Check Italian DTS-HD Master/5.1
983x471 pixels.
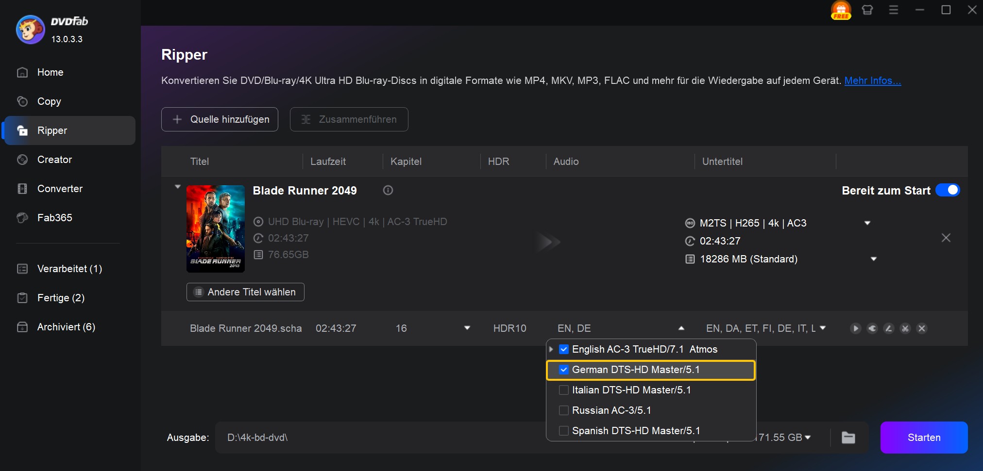click(x=564, y=390)
